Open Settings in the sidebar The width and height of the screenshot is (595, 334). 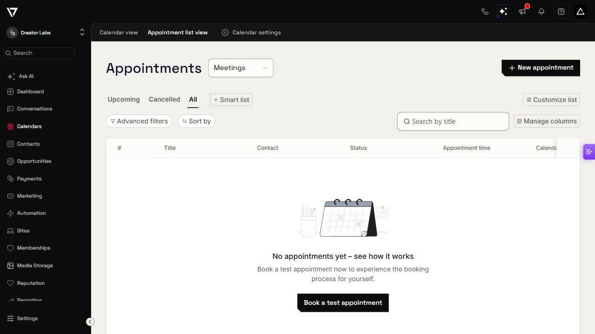click(22, 318)
